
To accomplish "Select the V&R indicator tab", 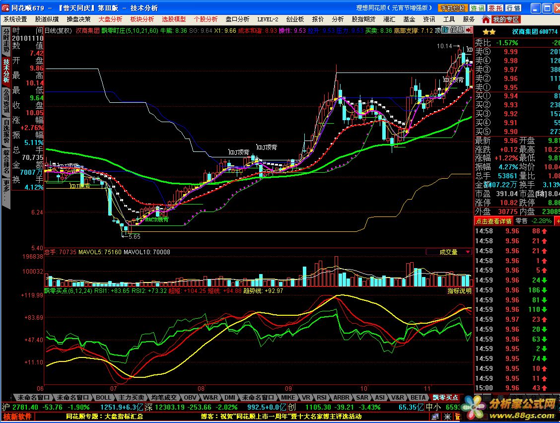I will 398,397.
